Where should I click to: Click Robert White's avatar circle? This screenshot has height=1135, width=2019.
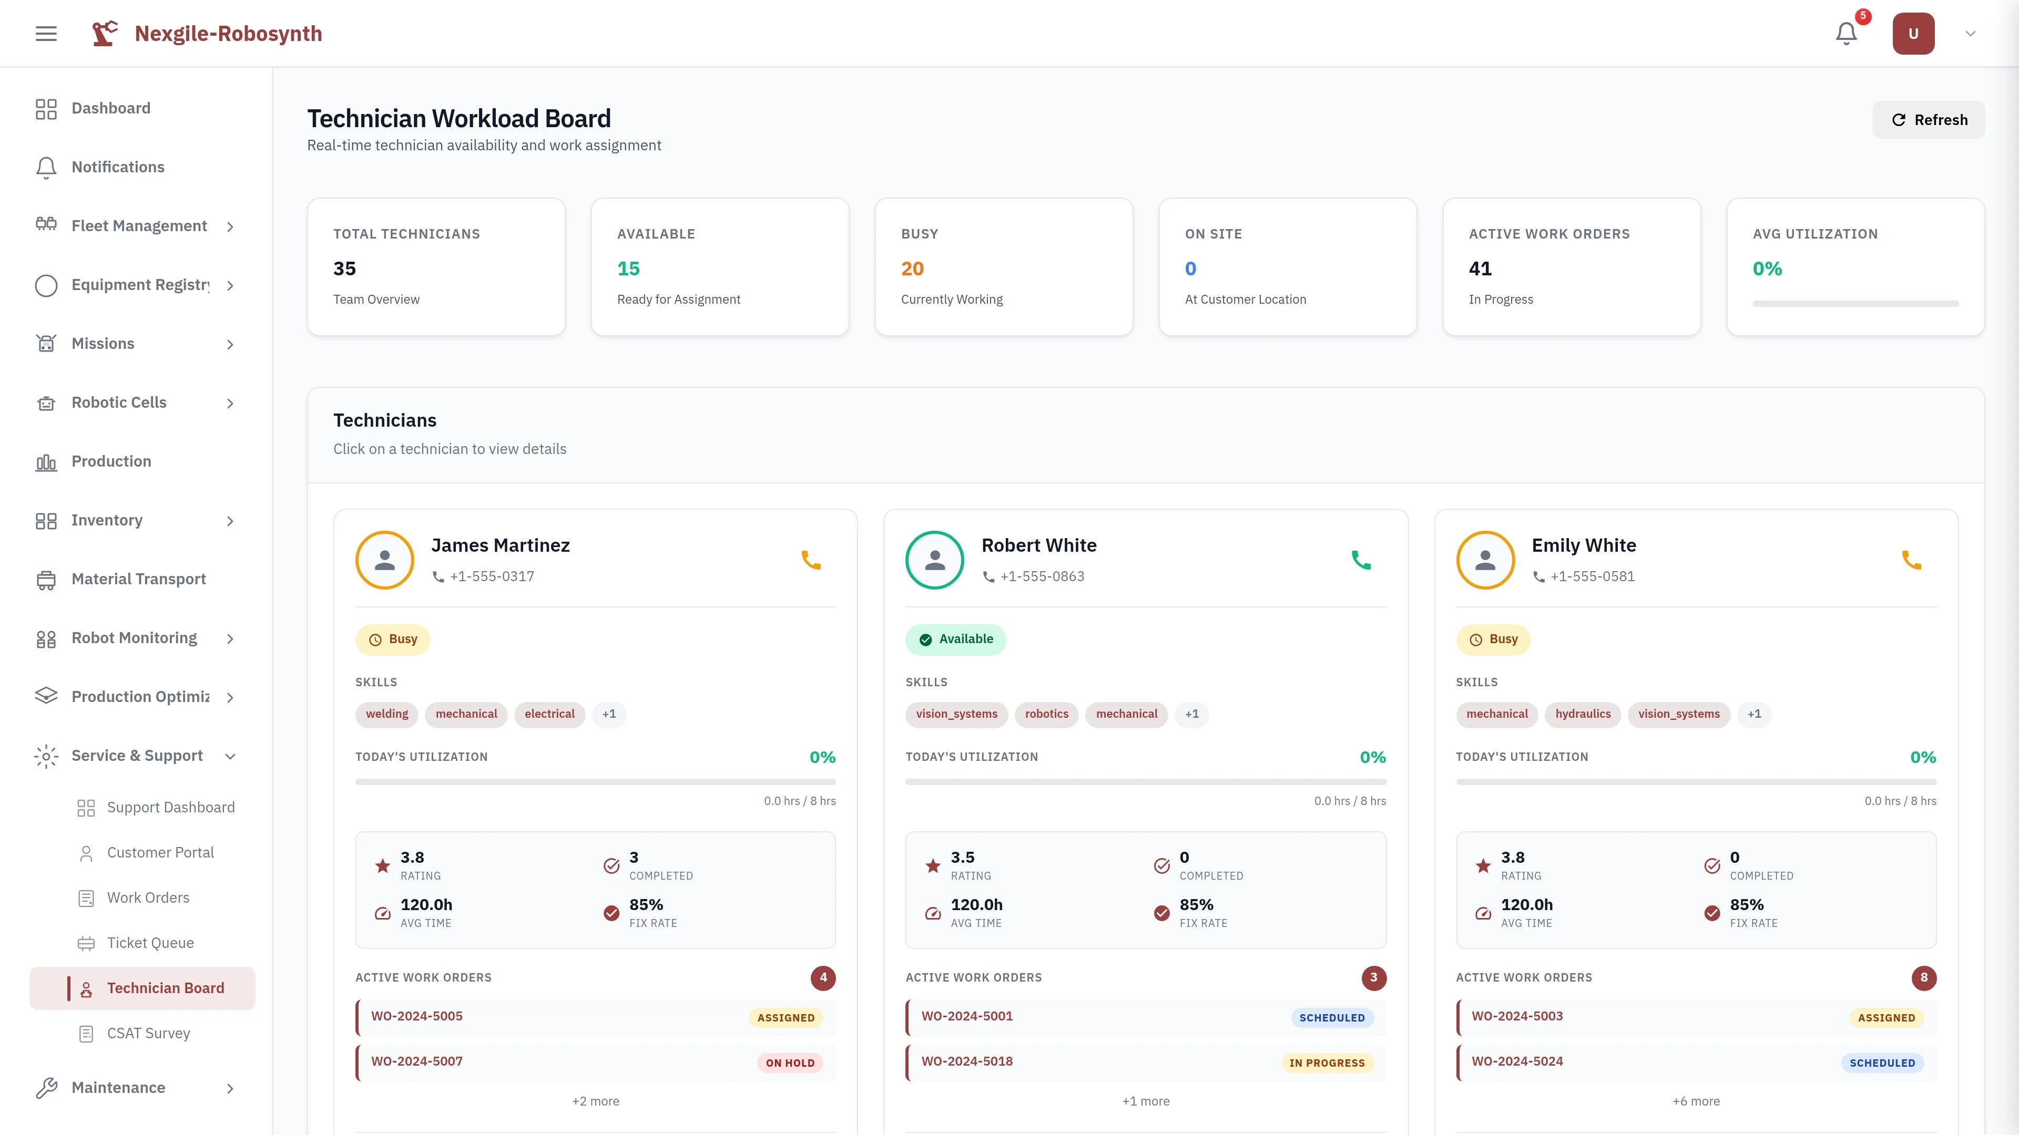coord(934,560)
